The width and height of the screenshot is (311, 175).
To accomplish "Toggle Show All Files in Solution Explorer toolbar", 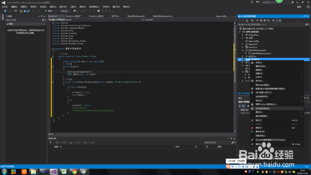I will point(268,21).
